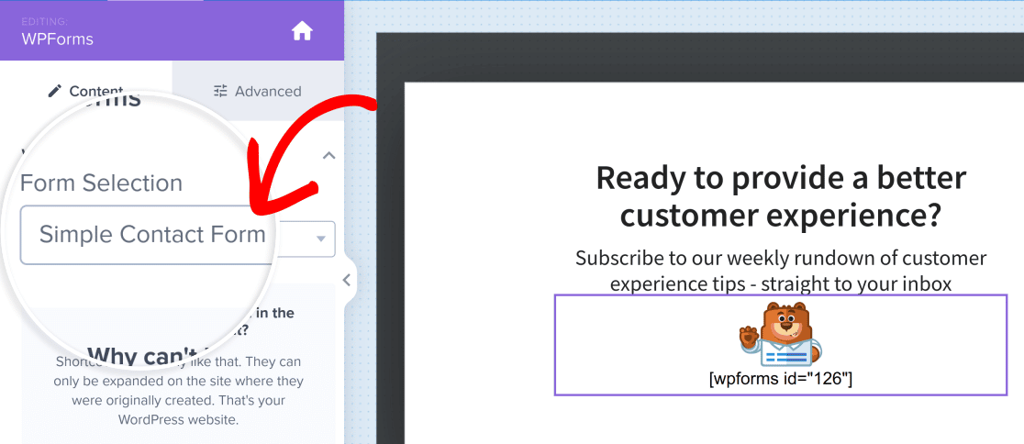Select the WPForms shortcode block
The height and width of the screenshot is (444, 1024).
click(x=781, y=345)
